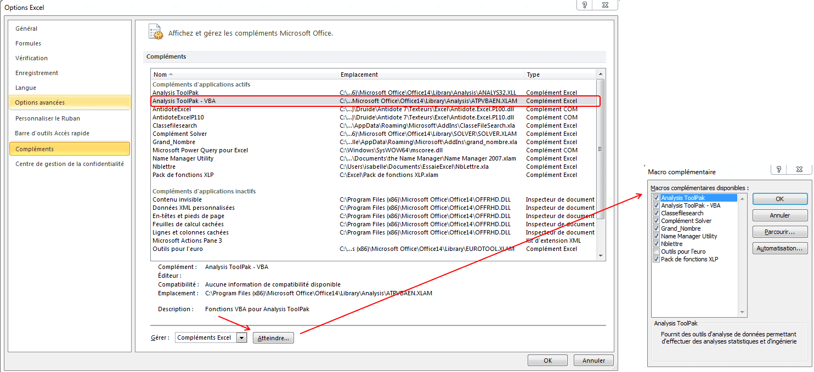The image size is (814, 372).
Task: Click the macros list scroll down arrow
Action: point(743,313)
